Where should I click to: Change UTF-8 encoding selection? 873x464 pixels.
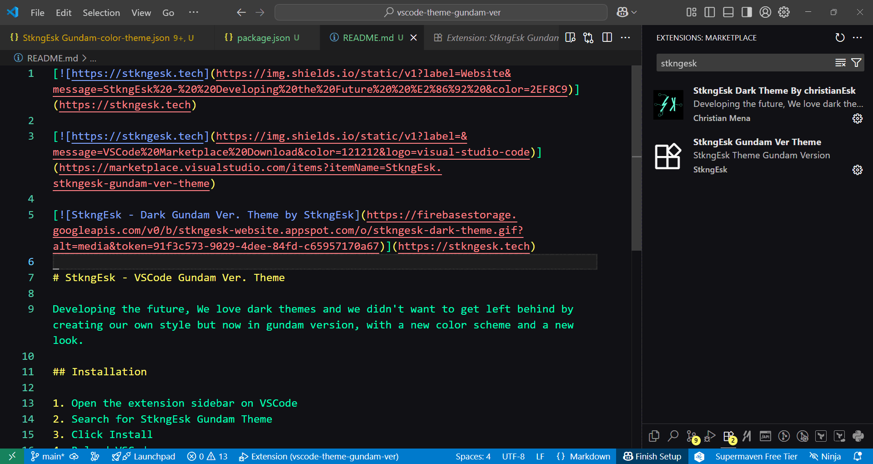click(513, 456)
